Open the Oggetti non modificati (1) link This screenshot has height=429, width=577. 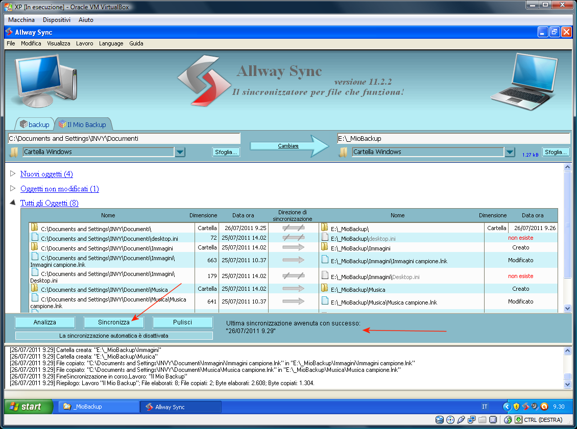pyautogui.click(x=60, y=189)
